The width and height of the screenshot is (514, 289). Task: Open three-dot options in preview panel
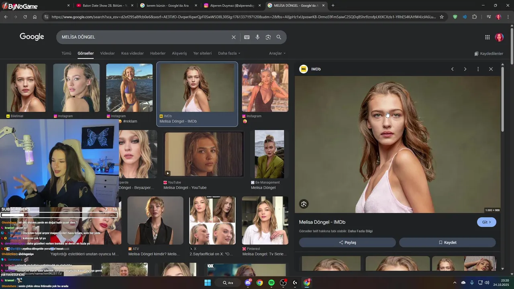pos(478,69)
